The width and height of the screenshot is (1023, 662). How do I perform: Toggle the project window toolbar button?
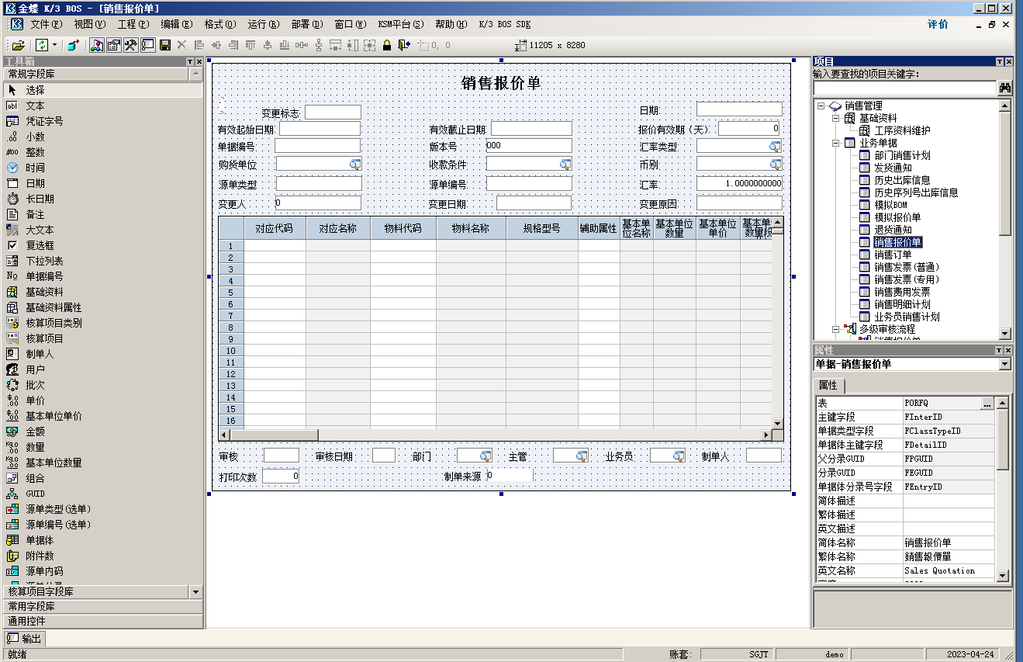(x=97, y=45)
